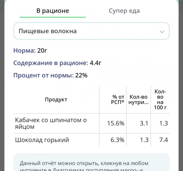The height and width of the screenshot is (171, 183).
Task: Select the Кабачек со шпинатом row
Action: click(91, 123)
